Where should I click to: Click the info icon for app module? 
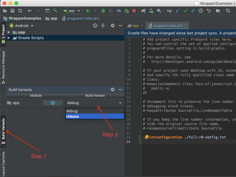tap(53, 103)
